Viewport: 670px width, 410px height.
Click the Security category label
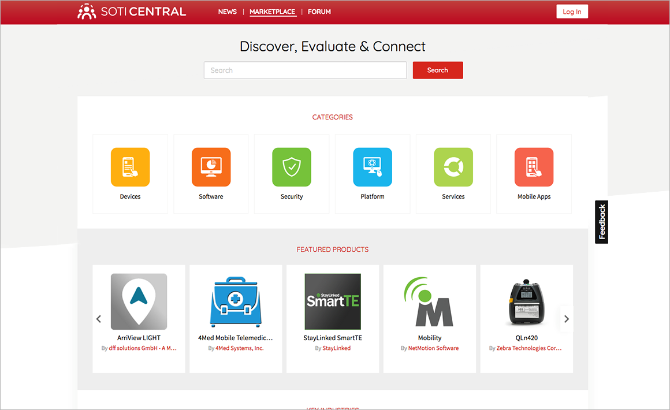point(292,196)
